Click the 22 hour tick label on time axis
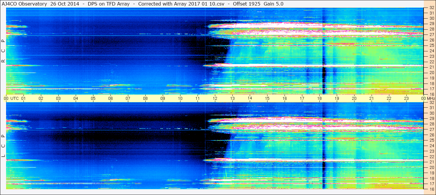The width and height of the screenshot is (436, 195). [389, 98]
